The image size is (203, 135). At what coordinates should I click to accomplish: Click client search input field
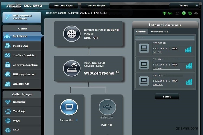click(165, 38)
